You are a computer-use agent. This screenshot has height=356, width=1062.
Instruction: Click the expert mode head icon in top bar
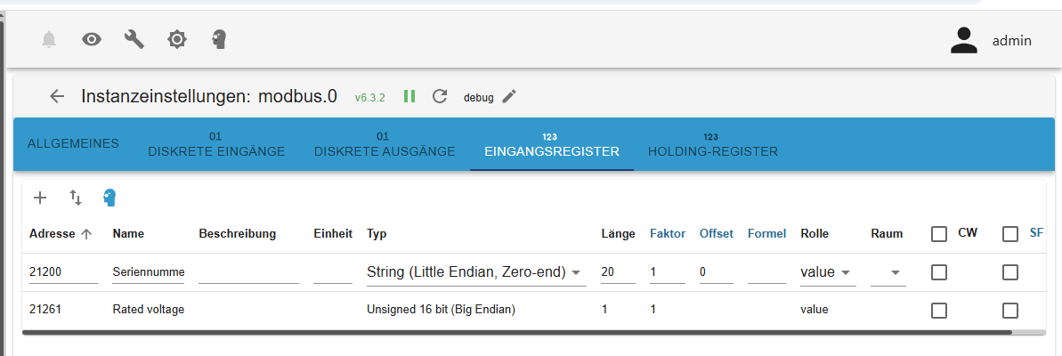(x=219, y=39)
